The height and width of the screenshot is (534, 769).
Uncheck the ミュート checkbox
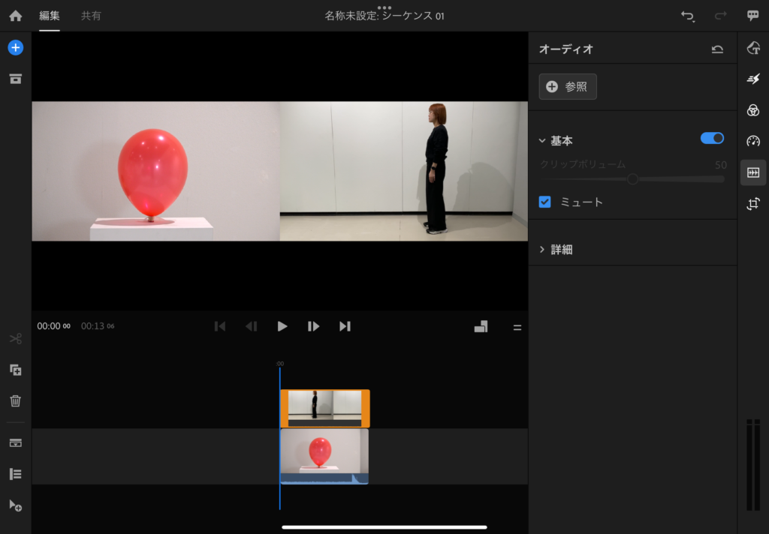[x=545, y=202]
